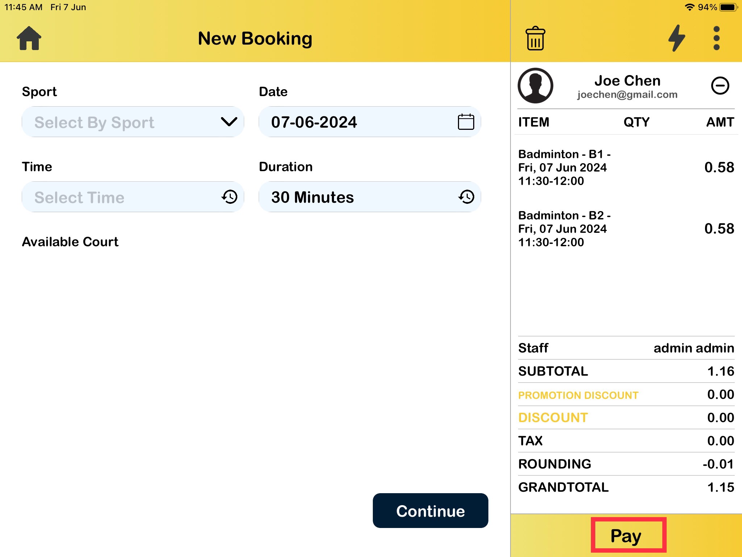This screenshot has width=742, height=557.
Task: Open calendar icon in Date field
Action: (466, 122)
